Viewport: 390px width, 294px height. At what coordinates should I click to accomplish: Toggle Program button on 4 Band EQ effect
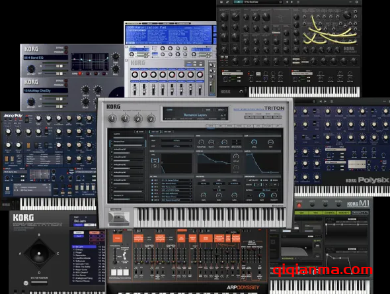pyautogui.click(x=66, y=52)
